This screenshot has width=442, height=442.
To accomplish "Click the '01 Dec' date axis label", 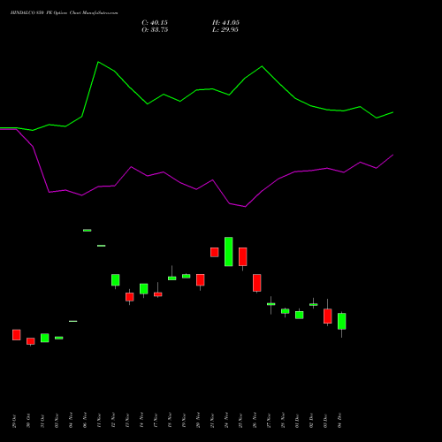I will [x=297, y=421].
